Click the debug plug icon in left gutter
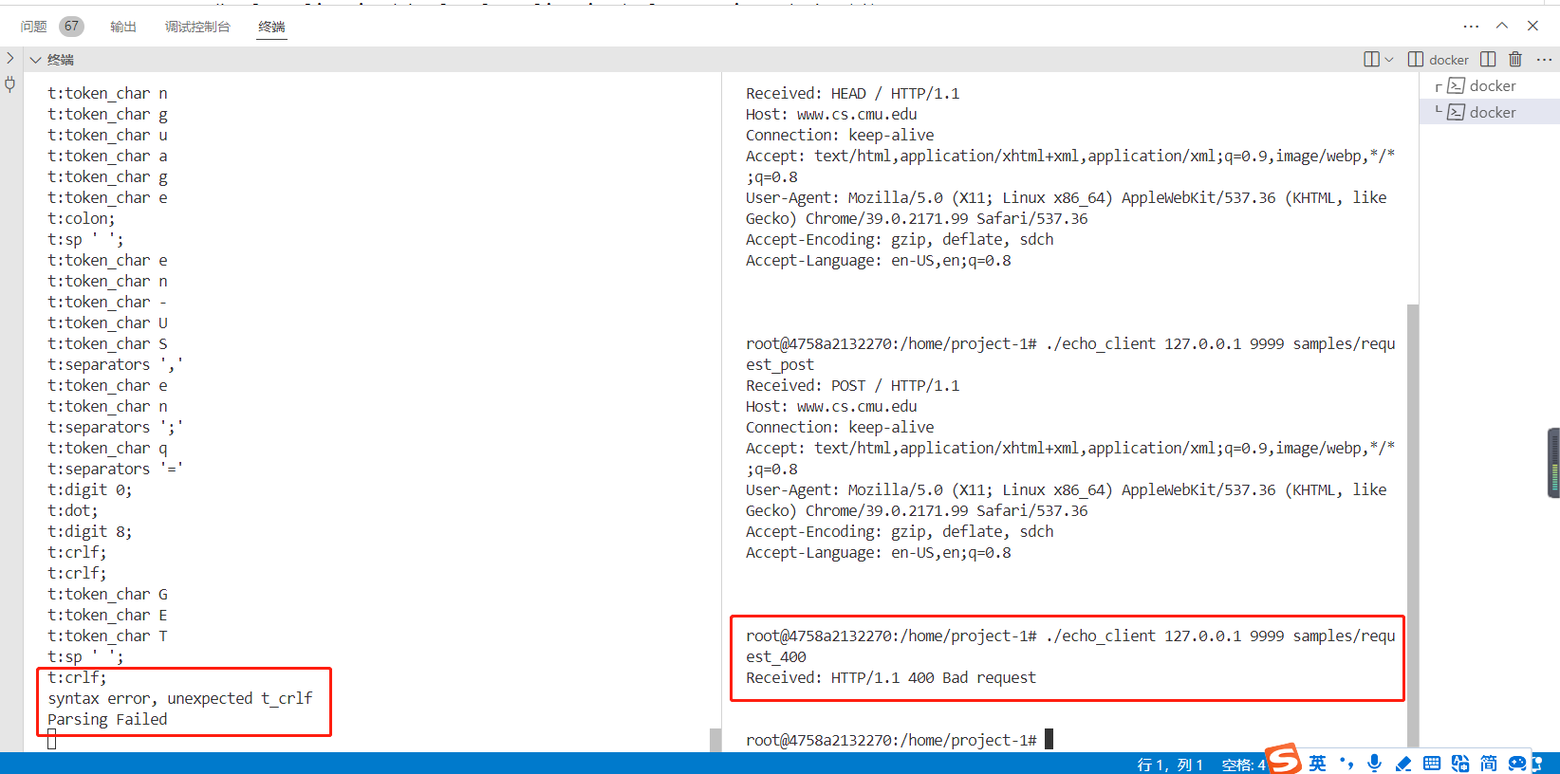The width and height of the screenshot is (1560, 774). click(10, 84)
